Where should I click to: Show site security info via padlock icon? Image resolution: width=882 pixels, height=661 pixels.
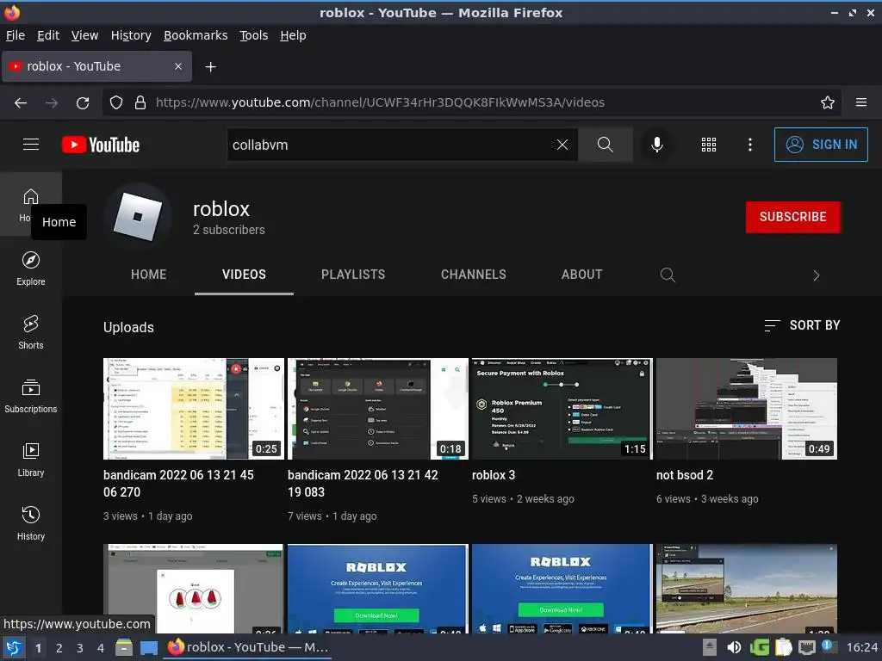[140, 103]
